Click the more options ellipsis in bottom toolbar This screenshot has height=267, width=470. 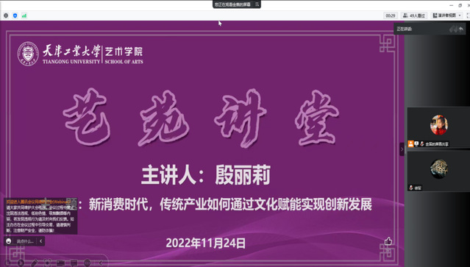[x=88, y=263]
